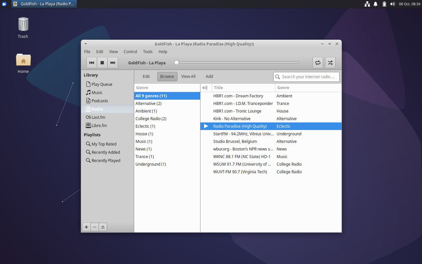
Task: Filter by Ambient (1) genre
Action: point(167,111)
